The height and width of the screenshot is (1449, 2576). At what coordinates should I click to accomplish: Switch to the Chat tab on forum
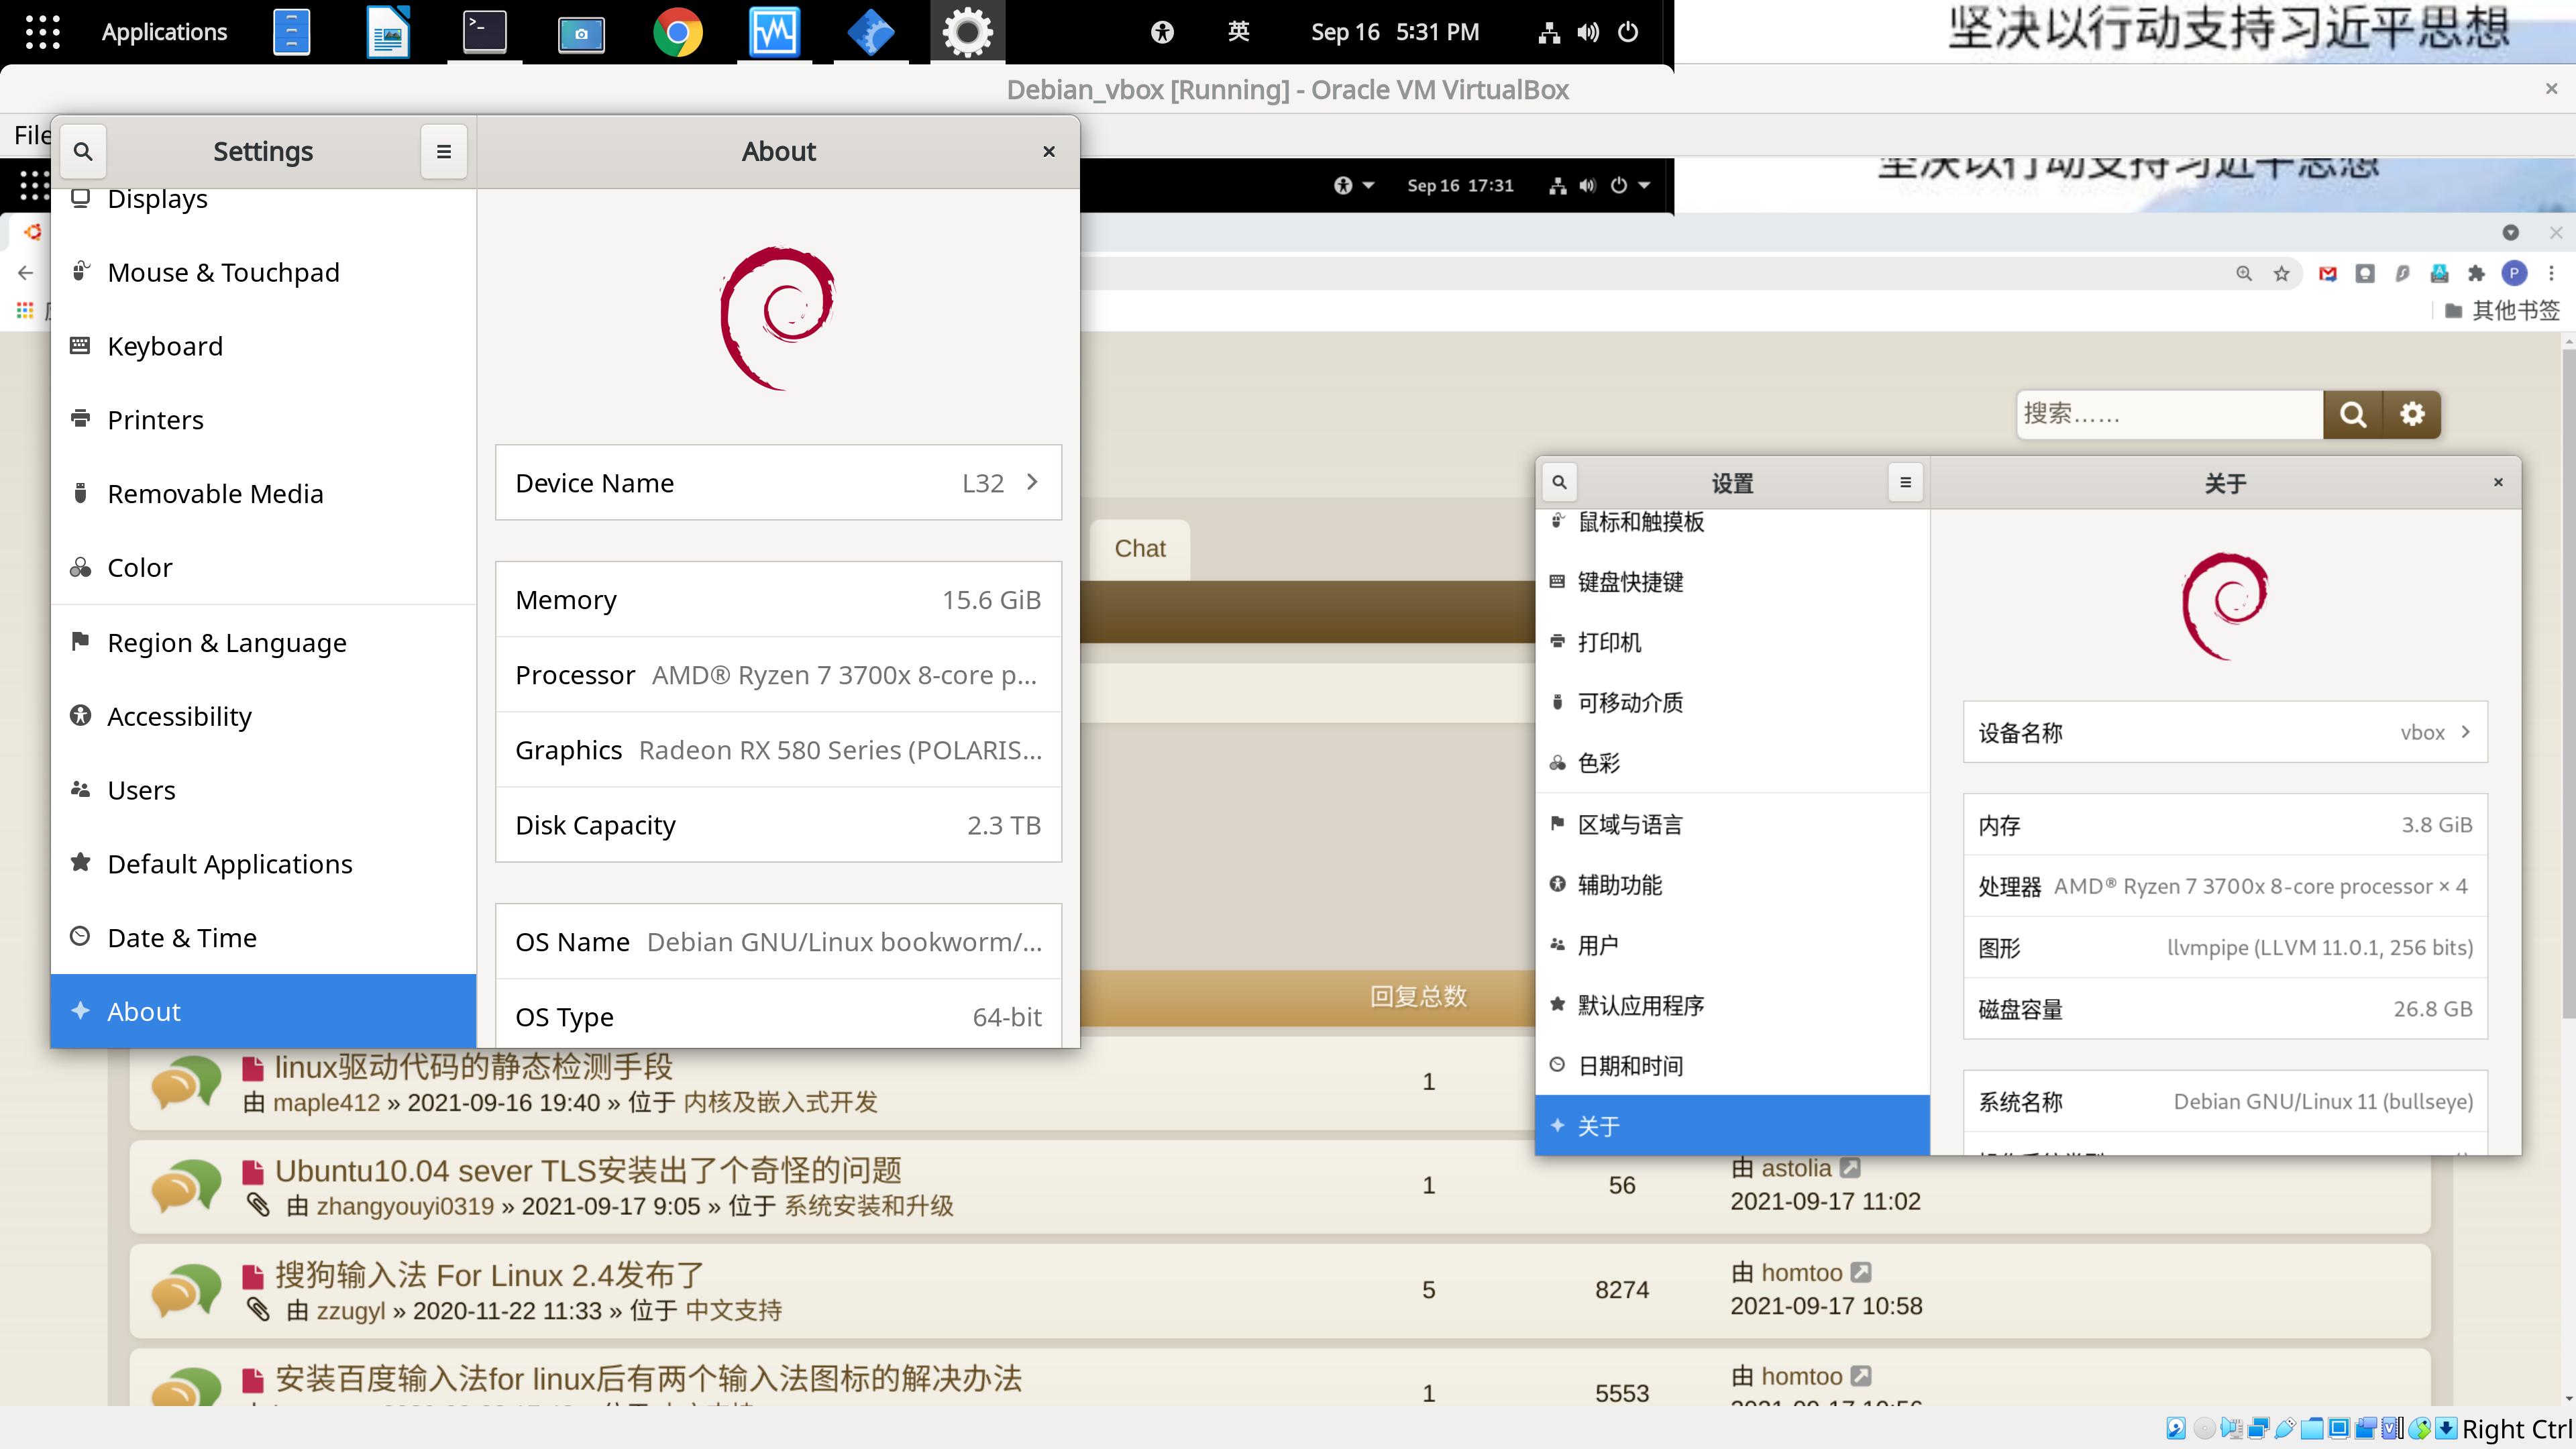click(1140, 548)
